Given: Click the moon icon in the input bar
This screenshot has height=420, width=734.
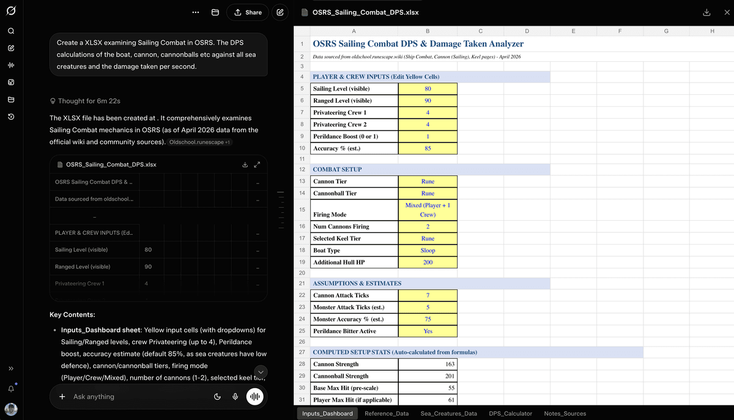Looking at the screenshot, I should [x=217, y=397].
